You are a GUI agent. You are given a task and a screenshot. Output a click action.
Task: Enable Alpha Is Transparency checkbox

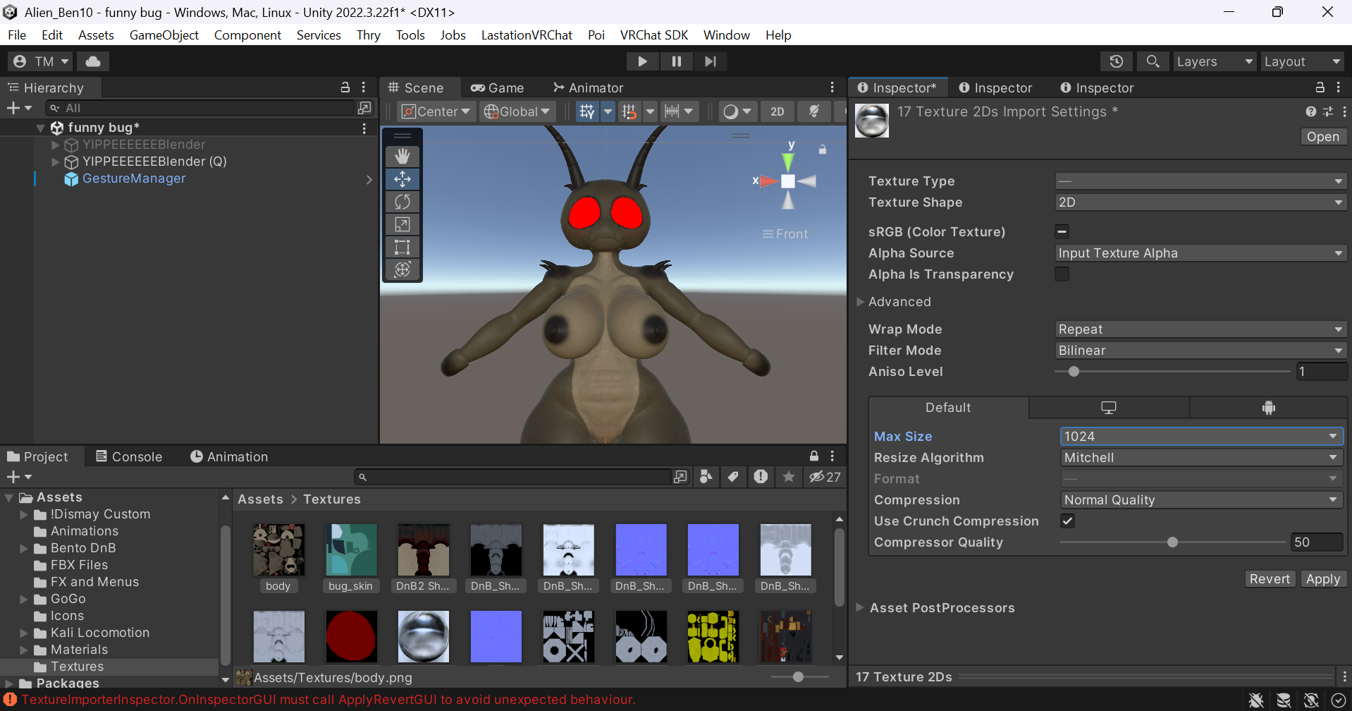[1062, 274]
